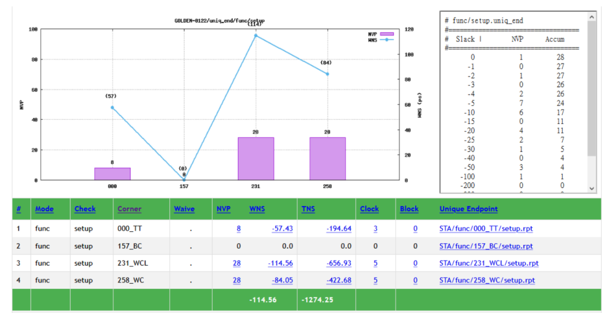609x313 pixels.
Task: Click the WNS legend line marker
Action: (387, 40)
